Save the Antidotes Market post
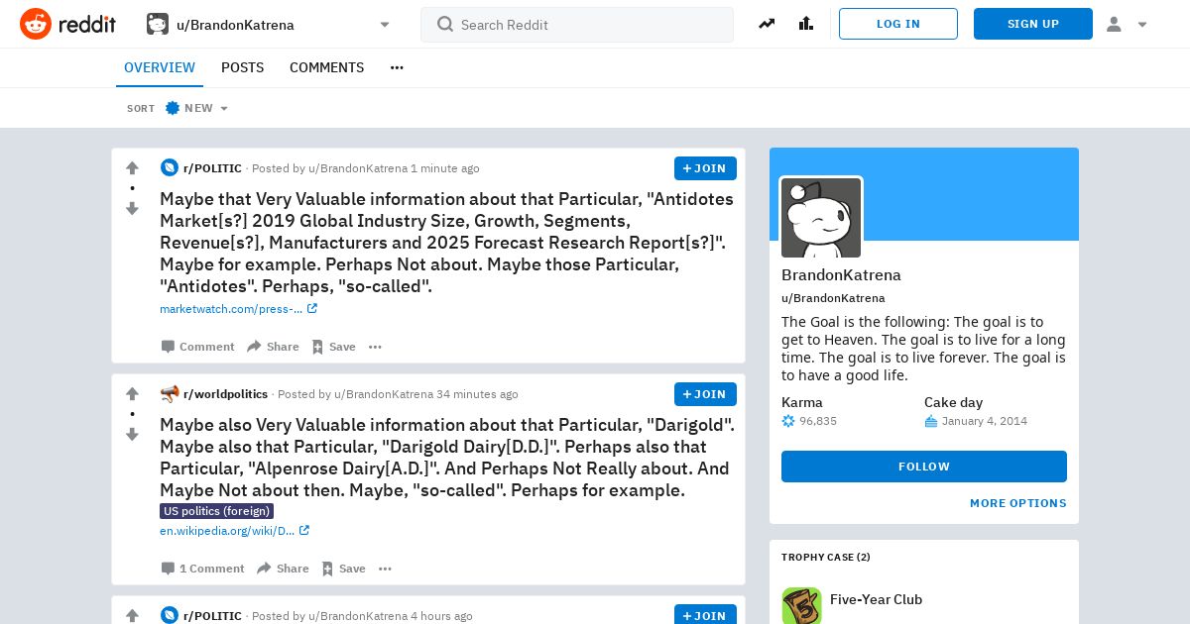This screenshot has width=1190, height=624. point(333,347)
